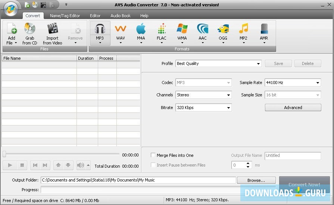Open the Bitrate dropdown showing 320 Kbps
Screen dimensions: 334x205
tap(203, 108)
